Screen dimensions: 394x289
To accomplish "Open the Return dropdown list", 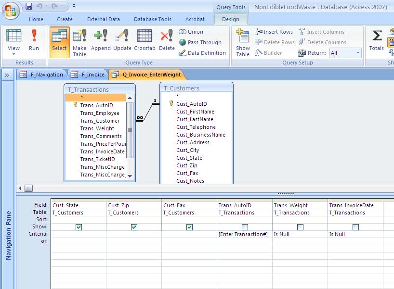I will pos(358,53).
